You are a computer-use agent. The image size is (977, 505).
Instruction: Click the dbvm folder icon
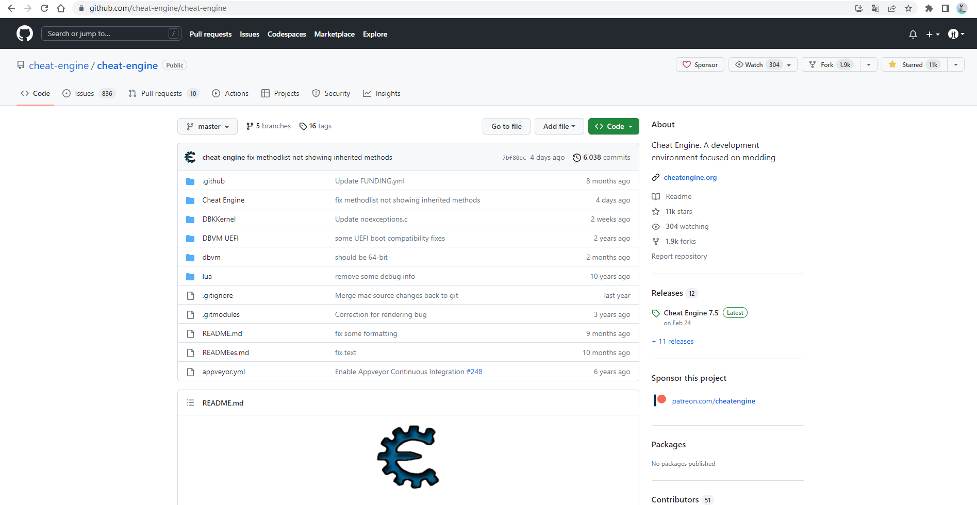click(x=190, y=258)
